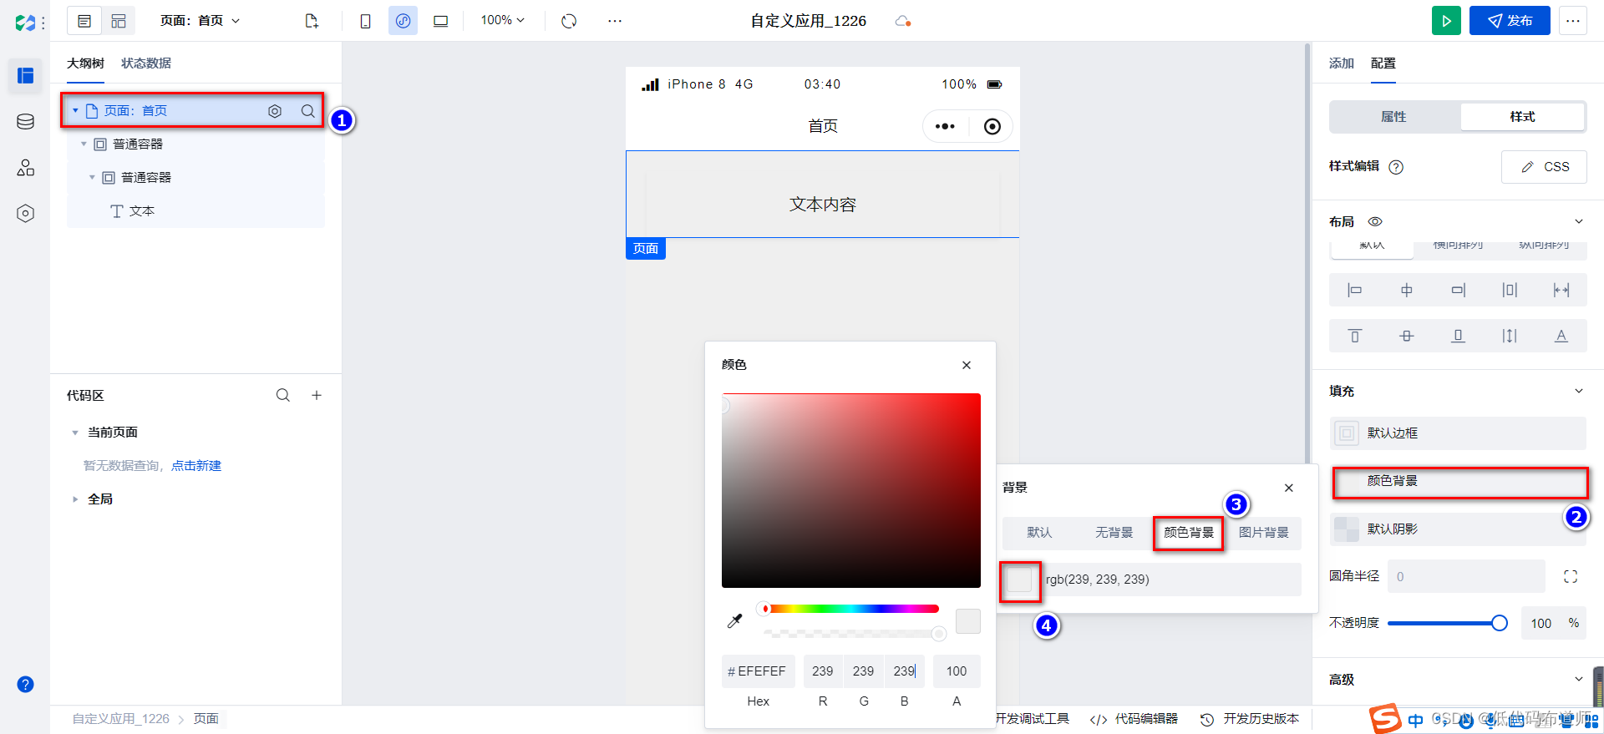Collapse the 页面: 首页 tree node
This screenshot has width=1604, height=734.
tap(75, 111)
